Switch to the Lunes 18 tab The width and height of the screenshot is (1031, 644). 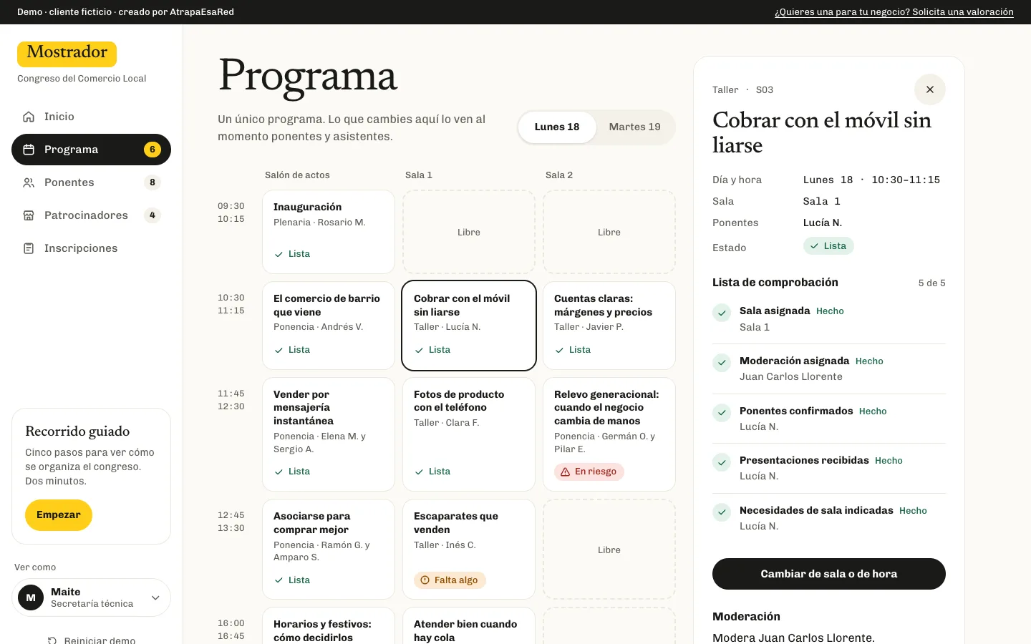click(557, 127)
